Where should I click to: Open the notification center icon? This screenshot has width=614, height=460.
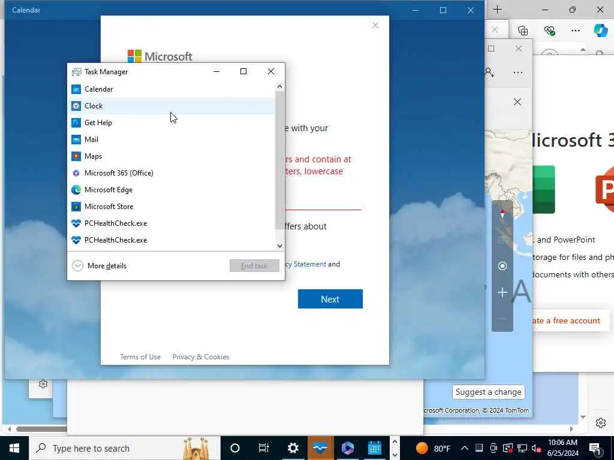595,449
